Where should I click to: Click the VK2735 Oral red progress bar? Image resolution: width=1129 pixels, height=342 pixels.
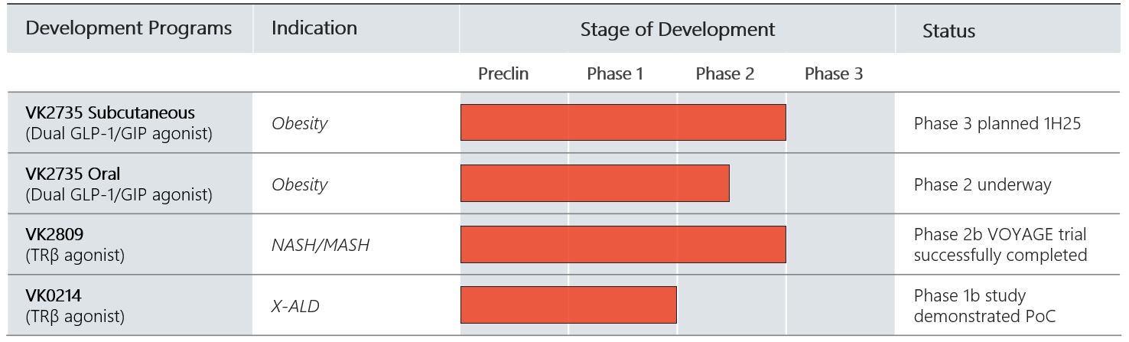coord(594,184)
